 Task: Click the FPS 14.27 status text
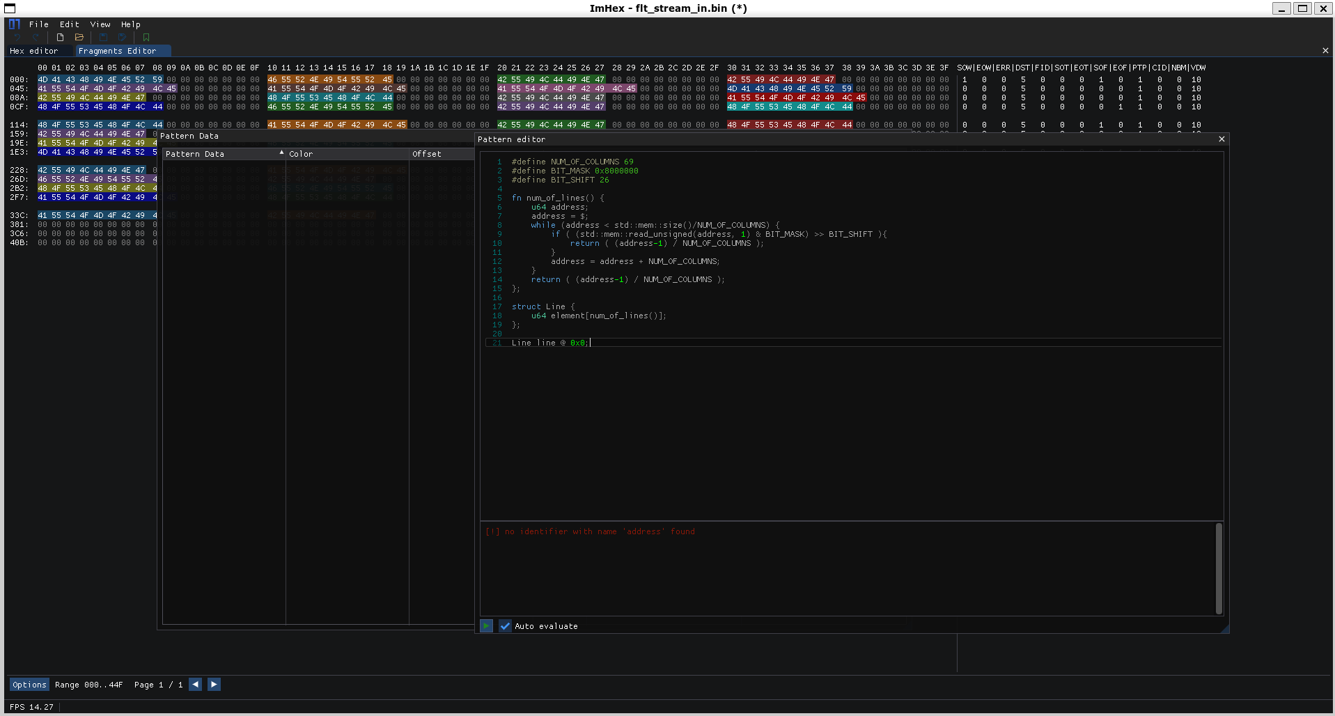click(x=31, y=707)
